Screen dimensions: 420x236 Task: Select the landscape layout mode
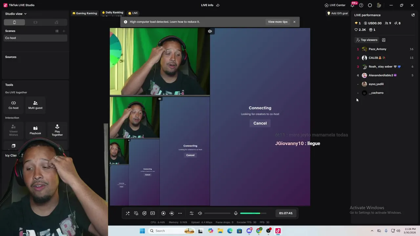[35, 22]
